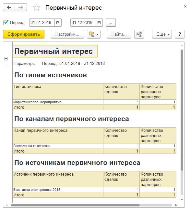Click the vertical scrollbar thumb
The width and height of the screenshot is (190, 211).
click(x=182, y=110)
